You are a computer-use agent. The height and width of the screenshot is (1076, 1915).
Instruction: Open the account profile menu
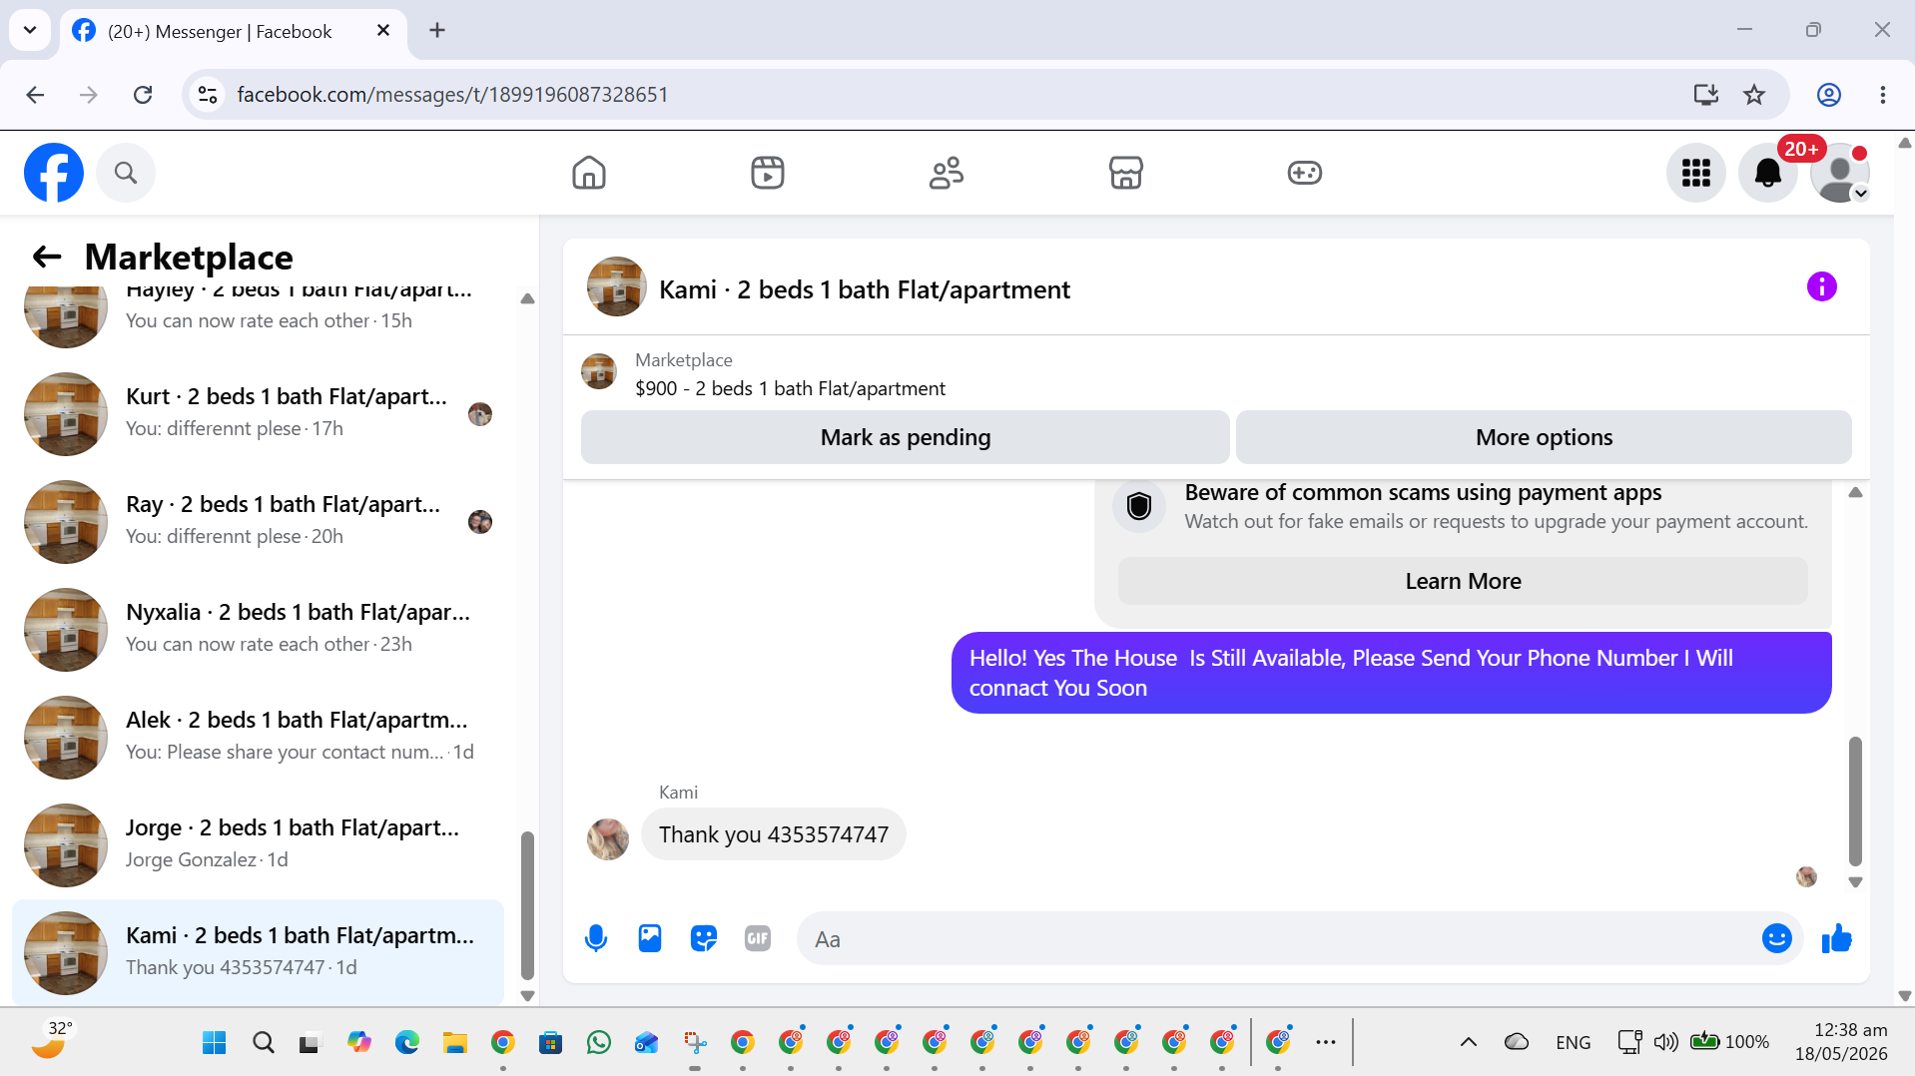tap(1840, 173)
